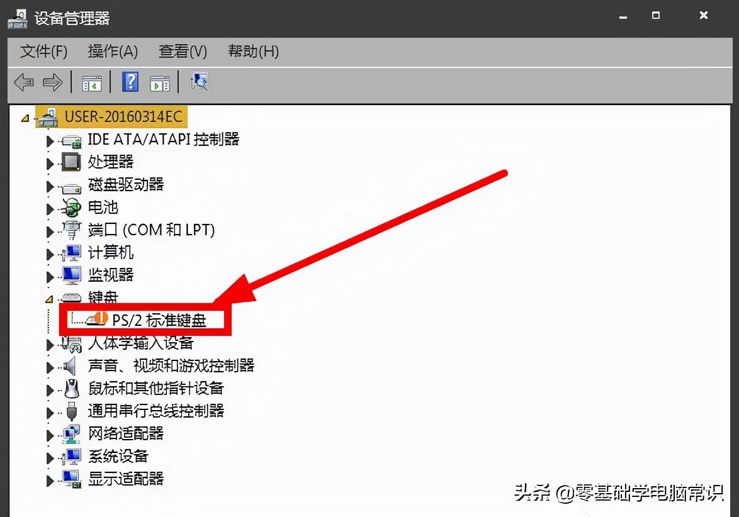Open the properties toolbar icon

click(x=160, y=82)
